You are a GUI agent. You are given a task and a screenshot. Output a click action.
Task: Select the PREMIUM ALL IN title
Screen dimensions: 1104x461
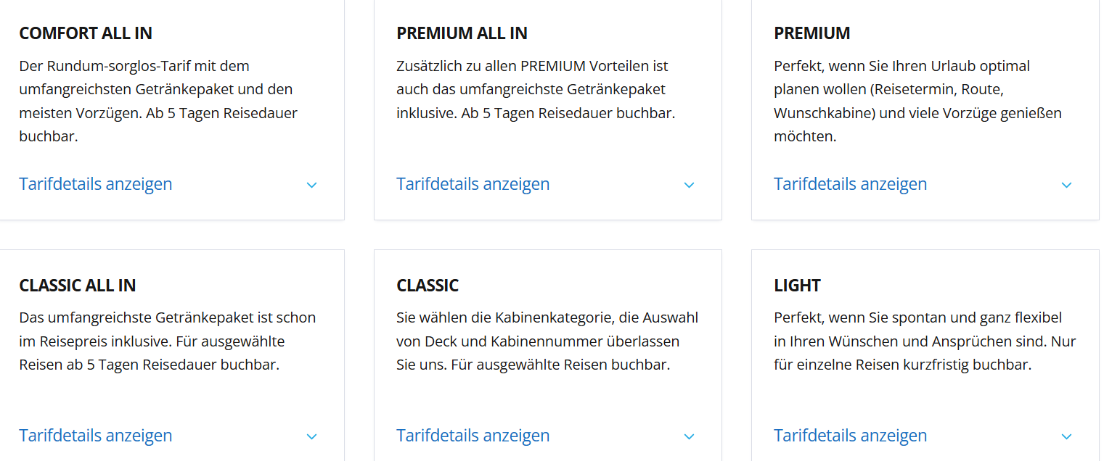click(x=462, y=33)
